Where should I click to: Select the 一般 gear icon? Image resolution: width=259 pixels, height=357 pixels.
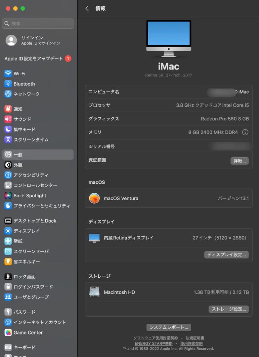coord(8,155)
